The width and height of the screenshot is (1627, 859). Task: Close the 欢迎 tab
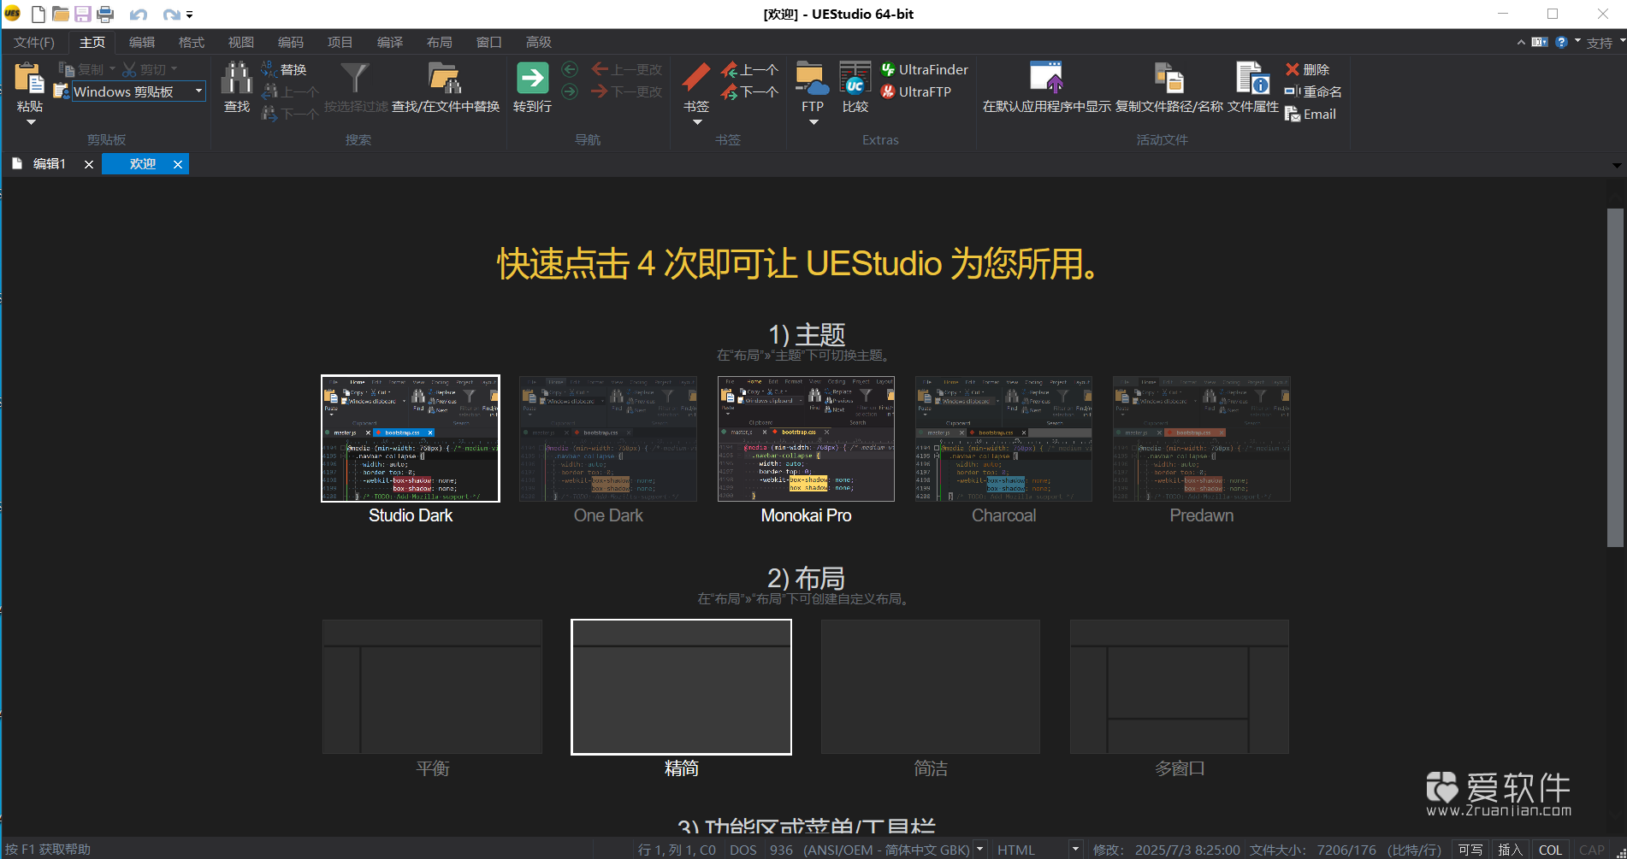point(178,164)
